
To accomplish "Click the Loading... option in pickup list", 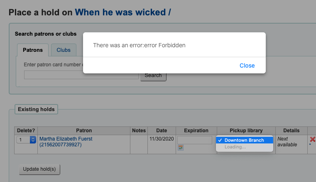I will click(x=235, y=147).
